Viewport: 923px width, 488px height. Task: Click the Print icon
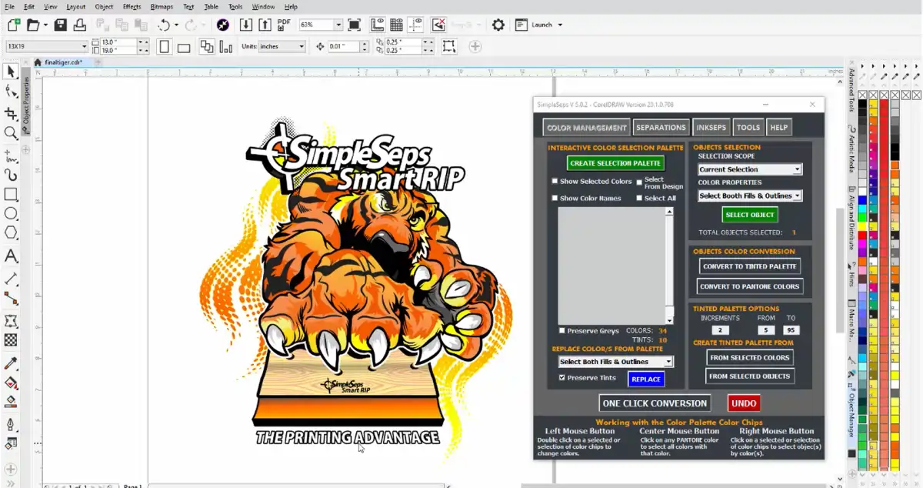tap(79, 25)
